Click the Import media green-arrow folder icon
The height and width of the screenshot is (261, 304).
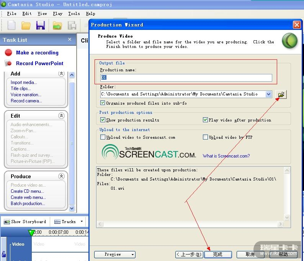click(57, 26)
